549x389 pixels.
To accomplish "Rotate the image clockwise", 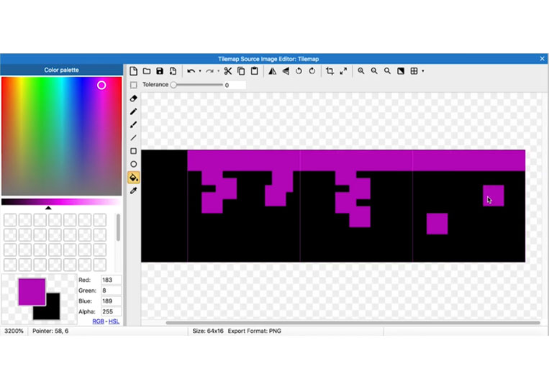I will [x=312, y=71].
